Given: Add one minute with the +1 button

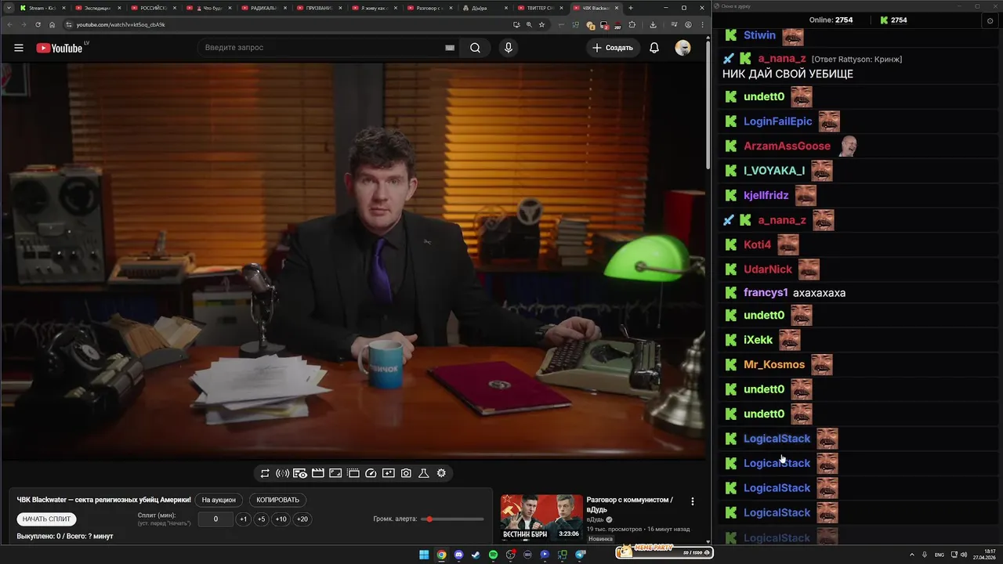Looking at the screenshot, I should tap(243, 519).
